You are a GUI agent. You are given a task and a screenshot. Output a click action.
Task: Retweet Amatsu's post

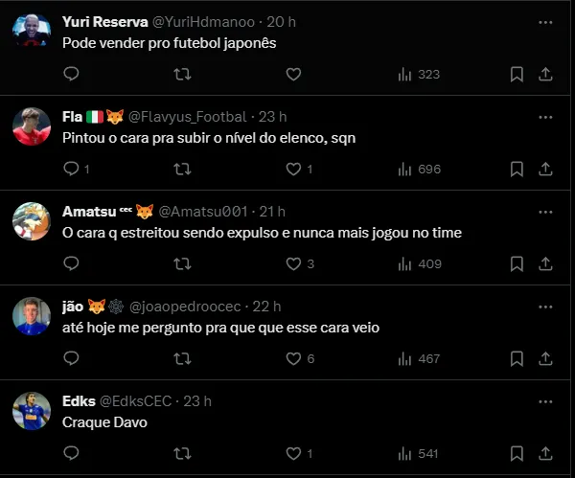point(181,263)
